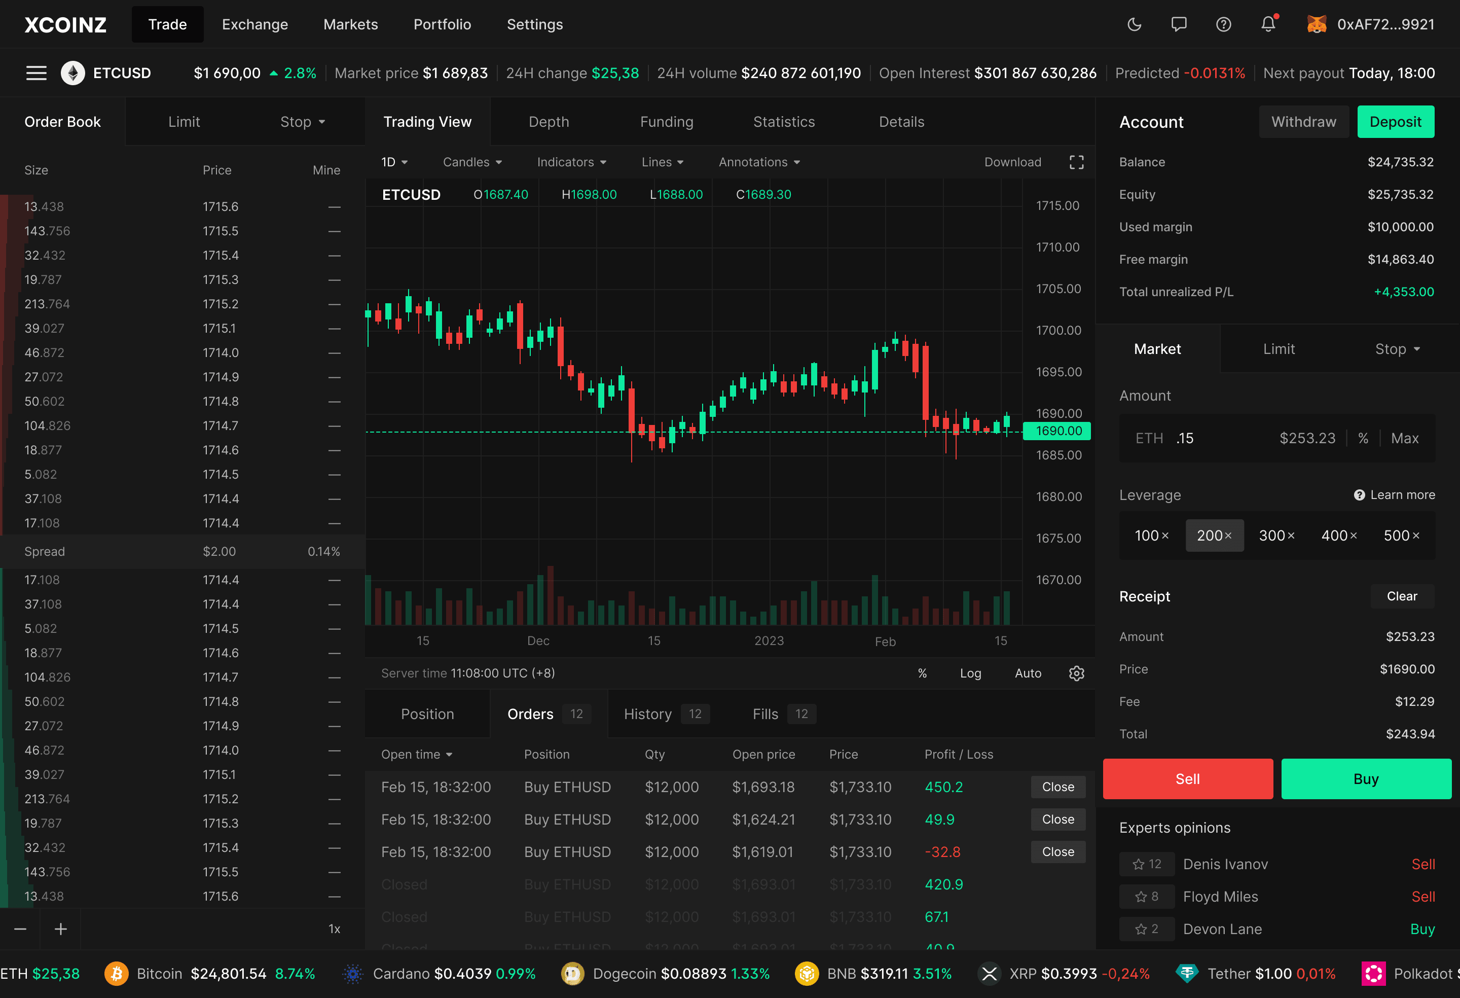Switch to the Funding tab

click(x=666, y=121)
